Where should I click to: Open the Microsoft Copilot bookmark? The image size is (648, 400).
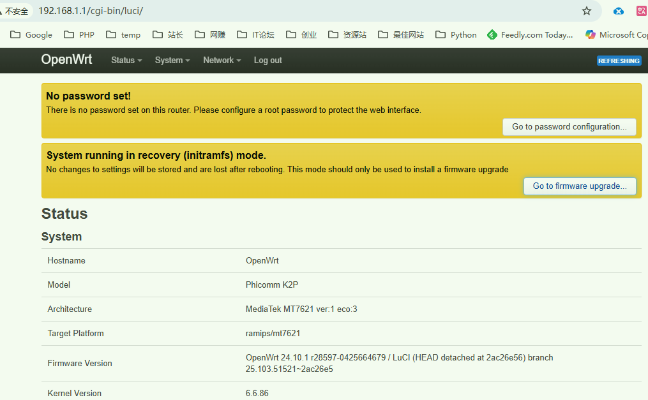616,34
